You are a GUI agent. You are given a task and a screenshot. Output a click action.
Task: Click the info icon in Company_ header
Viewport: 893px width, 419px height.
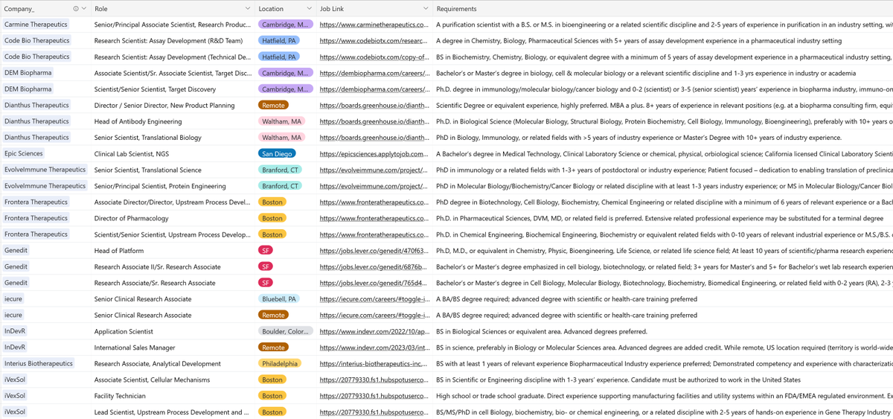[x=76, y=9]
